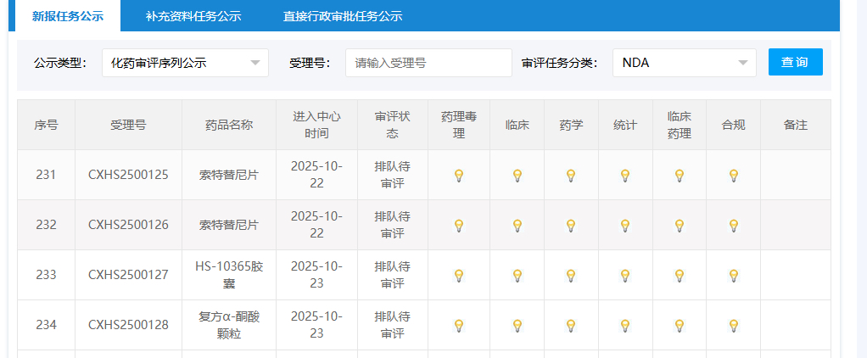
Task: Click the 药品名称 column header
Action: (x=229, y=125)
